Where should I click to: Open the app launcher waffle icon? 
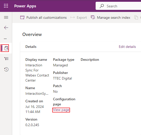pos(6,6)
